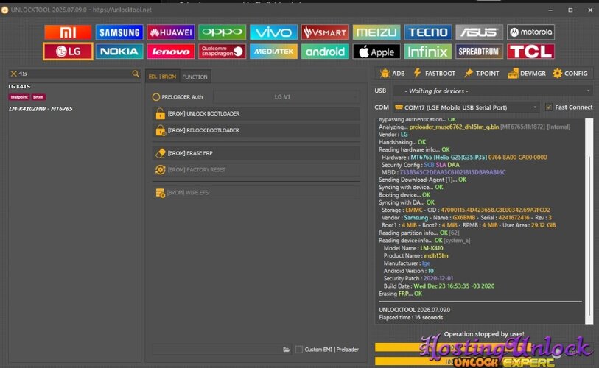The height and width of the screenshot is (368, 599).
Task: Select the LM-K410ZMW - MT6765 entry
Action: click(41, 109)
